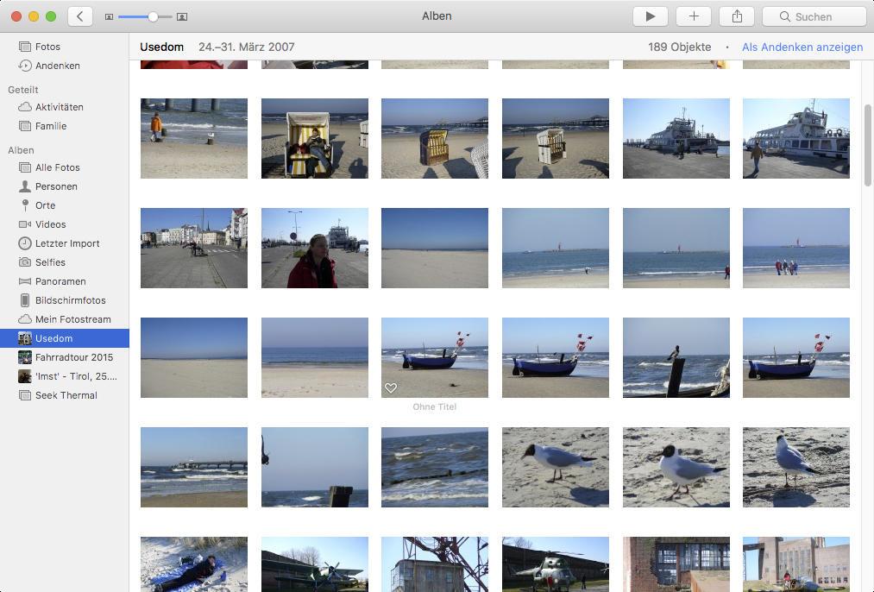Click Als Andenken anzeigen link
Image resolution: width=874 pixels, height=592 pixels.
click(802, 47)
